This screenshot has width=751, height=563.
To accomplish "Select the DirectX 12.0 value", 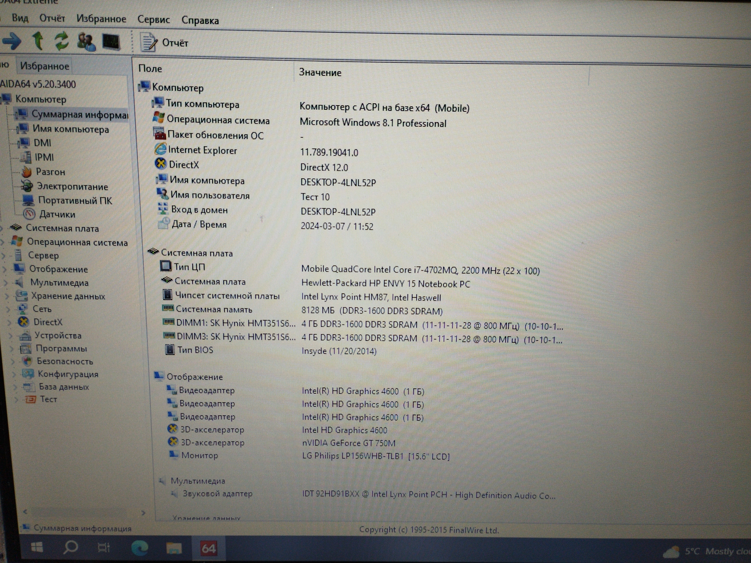I will click(x=324, y=167).
